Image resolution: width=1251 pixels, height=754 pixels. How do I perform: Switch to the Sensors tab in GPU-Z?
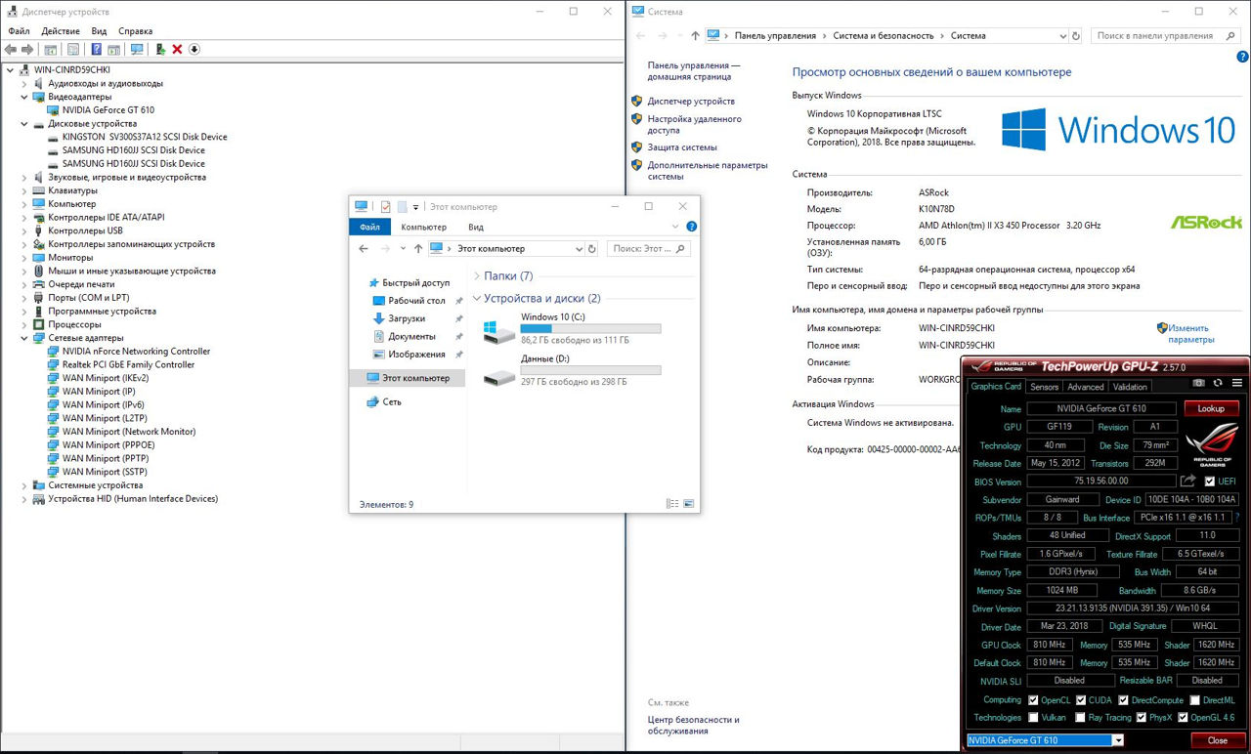(1044, 387)
